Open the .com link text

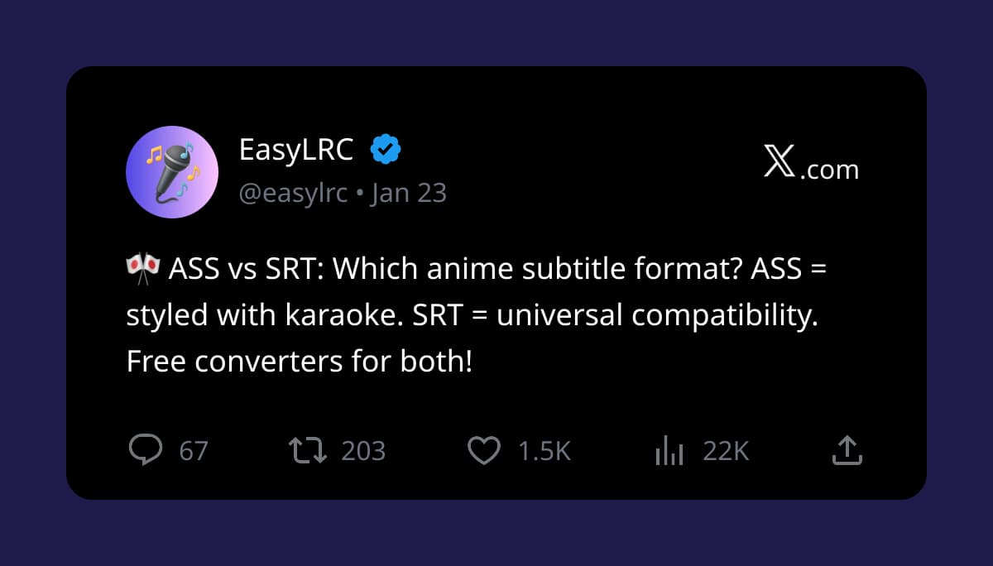coord(830,170)
